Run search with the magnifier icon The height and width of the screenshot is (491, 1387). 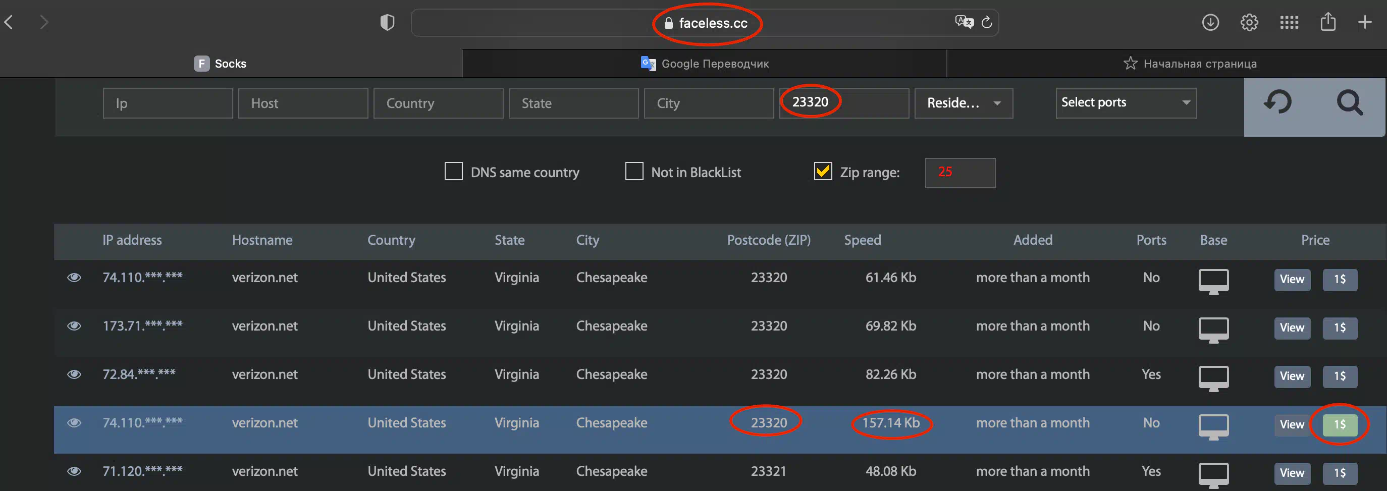click(x=1350, y=102)
